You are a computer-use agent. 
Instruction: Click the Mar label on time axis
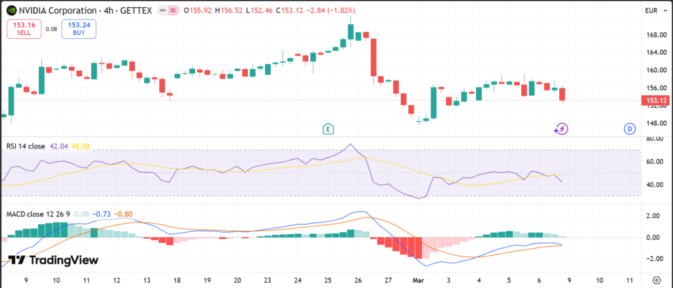(x=418, y=279)
